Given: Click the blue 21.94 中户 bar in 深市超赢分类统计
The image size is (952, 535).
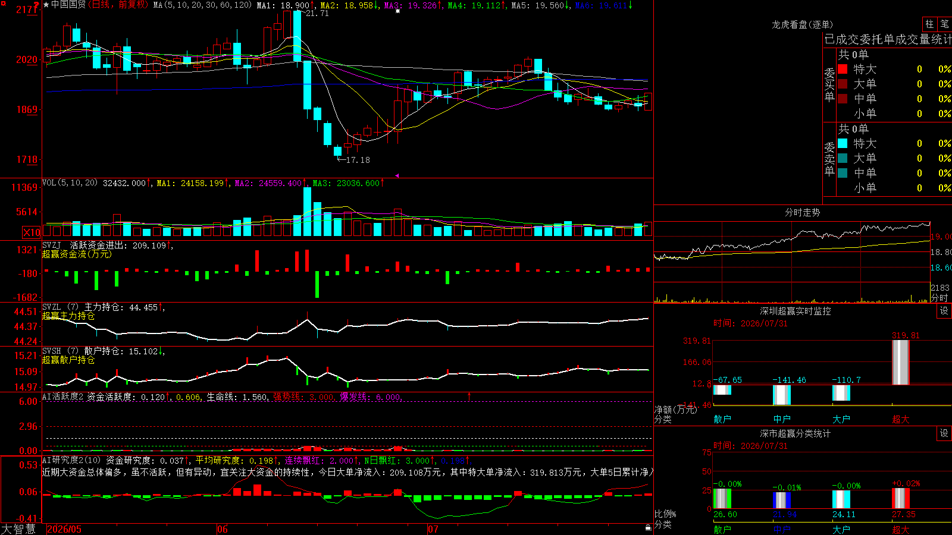Looking at the screenshot, I should point(782,501).
